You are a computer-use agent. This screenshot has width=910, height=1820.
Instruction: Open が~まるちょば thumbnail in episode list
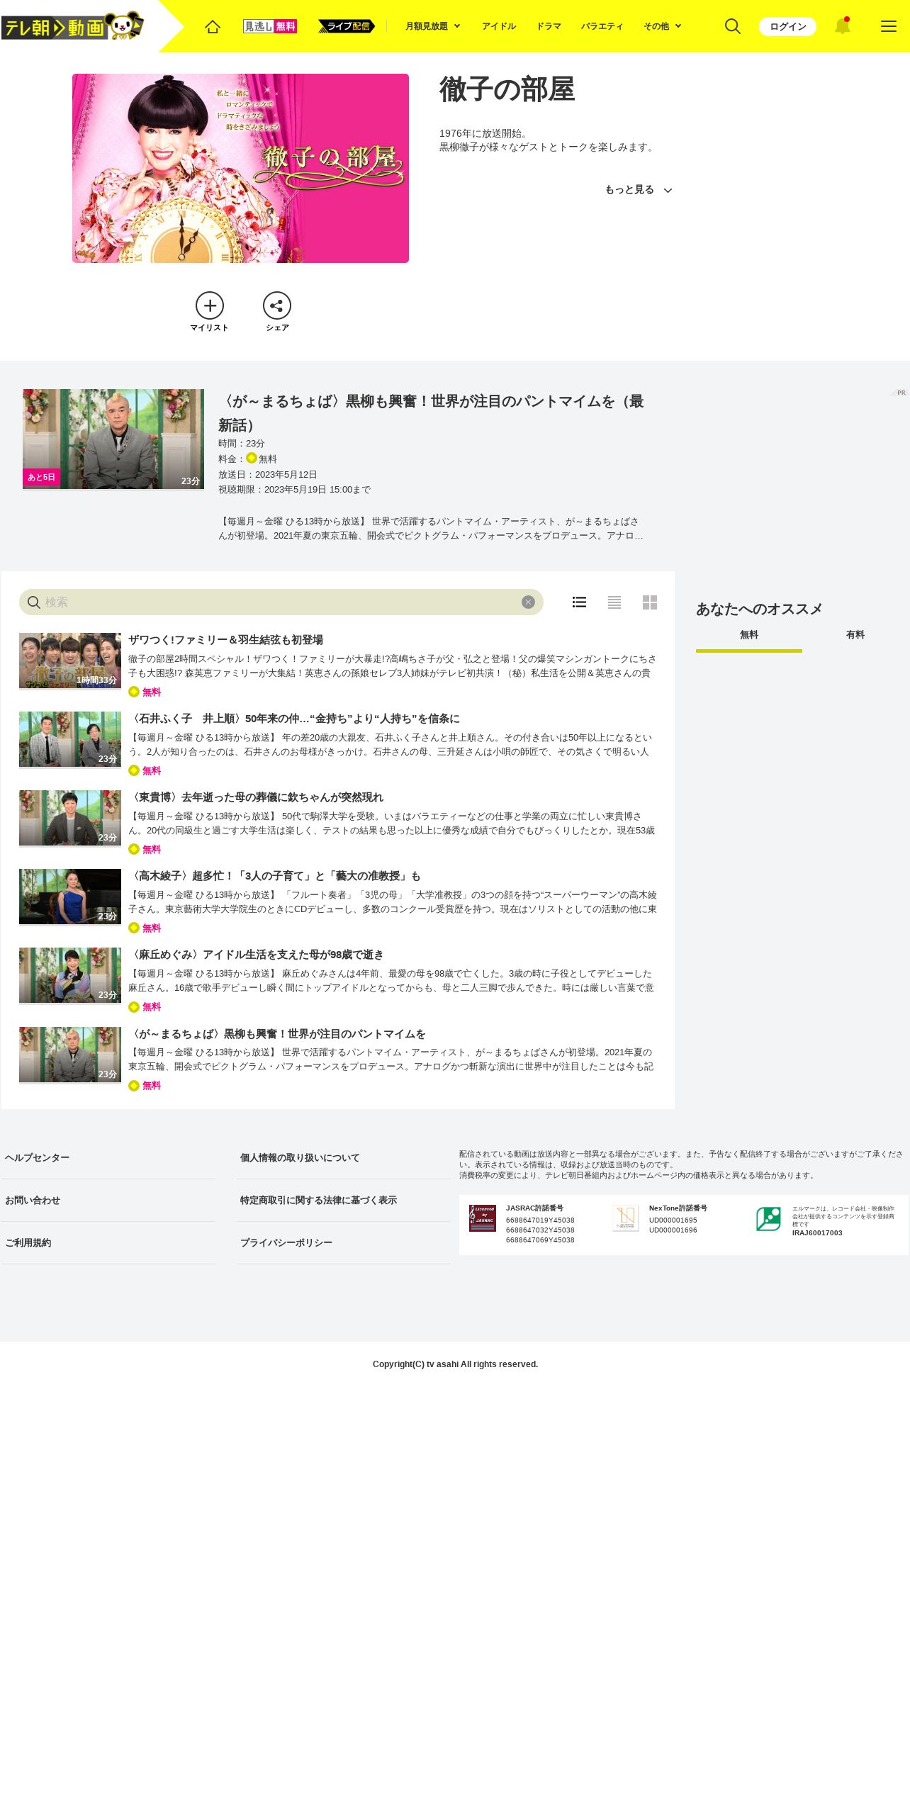pos(70,1055)
